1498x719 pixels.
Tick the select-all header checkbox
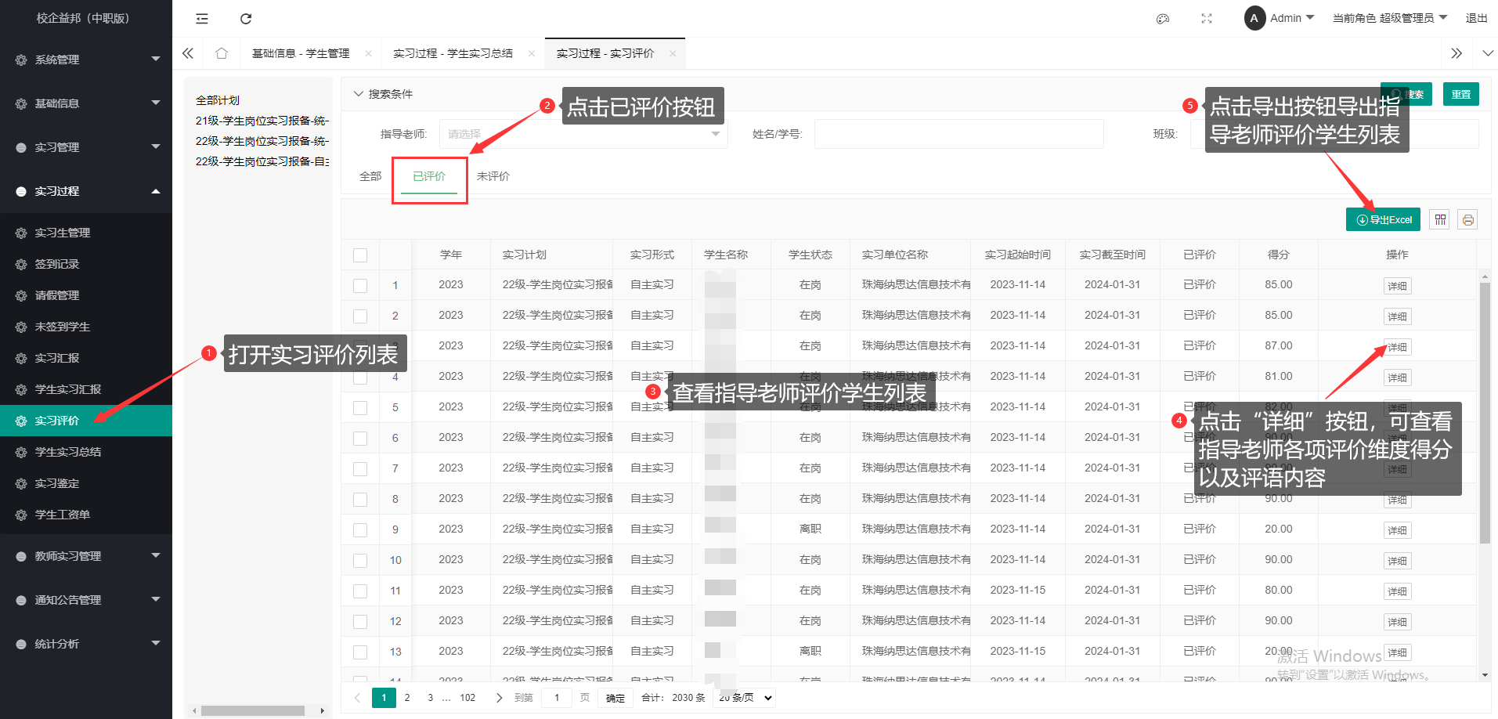(x=360, y=255)
